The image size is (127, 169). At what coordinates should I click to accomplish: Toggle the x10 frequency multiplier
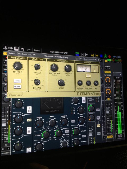click(29, 120)
